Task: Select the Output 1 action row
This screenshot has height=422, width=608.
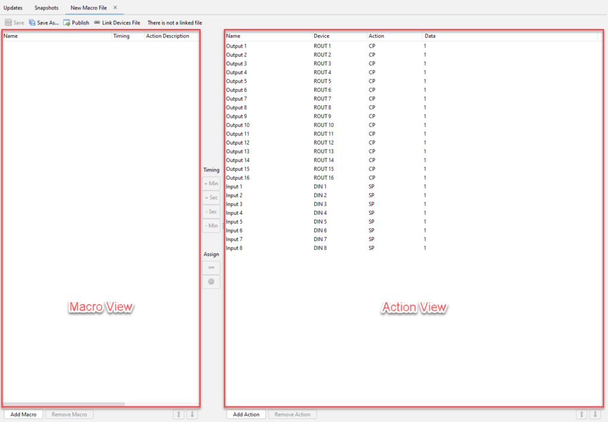Action: tap(413, 46)
